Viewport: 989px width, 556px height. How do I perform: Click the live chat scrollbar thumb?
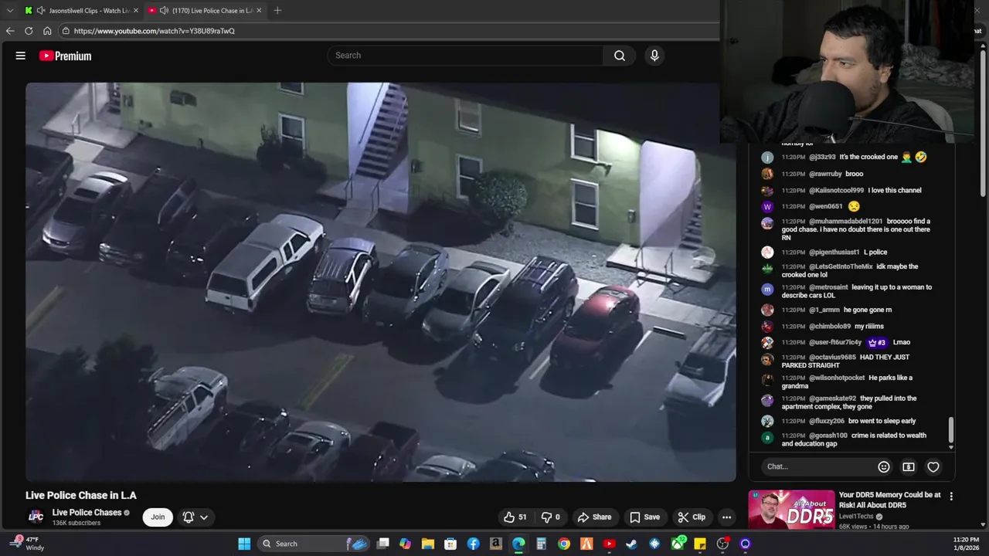[950, 430]
